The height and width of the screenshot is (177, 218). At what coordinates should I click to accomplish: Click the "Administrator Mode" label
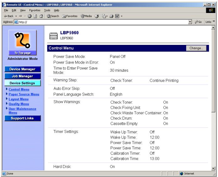tap(23, 59)
